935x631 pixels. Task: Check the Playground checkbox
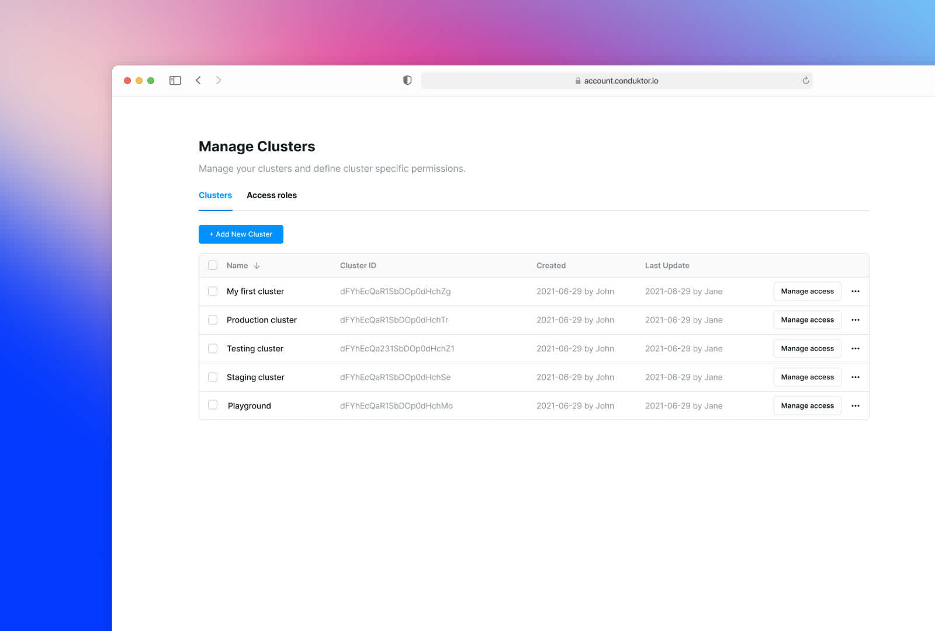pyautogui.click(x=213, y=405)
